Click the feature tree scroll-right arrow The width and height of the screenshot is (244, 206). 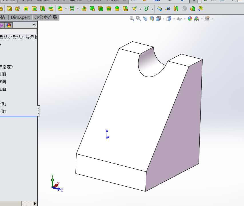pyautogui.click(x=35, y=203)
